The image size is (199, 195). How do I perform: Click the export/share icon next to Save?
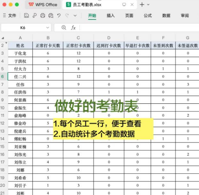coord(35,16)
